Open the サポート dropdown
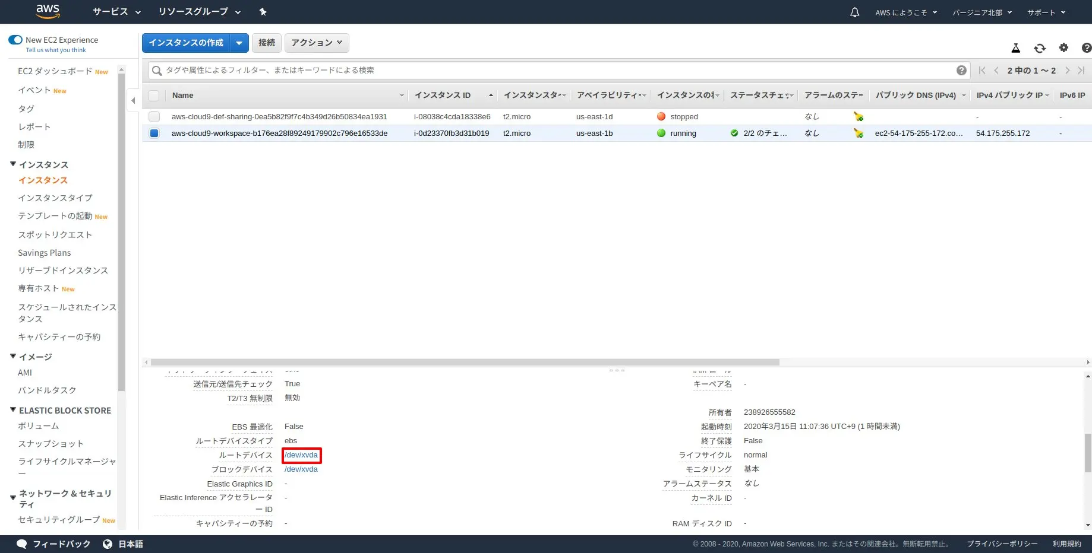Screen dimensions: 1092x553 (x=1046, y=12)
